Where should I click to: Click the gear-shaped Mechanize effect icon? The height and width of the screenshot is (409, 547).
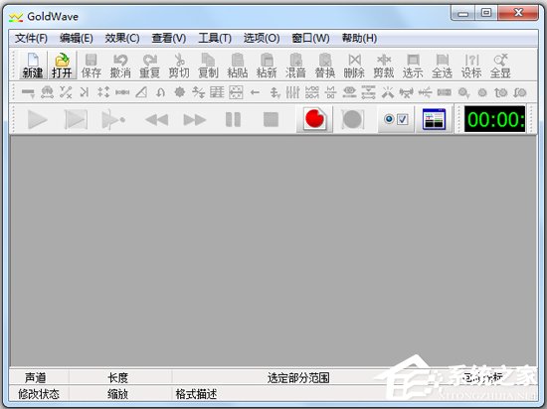click(180, 92)
